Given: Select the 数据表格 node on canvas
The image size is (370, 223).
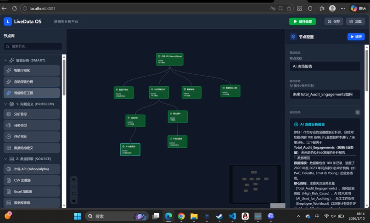Looking at the screenshot, I should pos(191,92).
